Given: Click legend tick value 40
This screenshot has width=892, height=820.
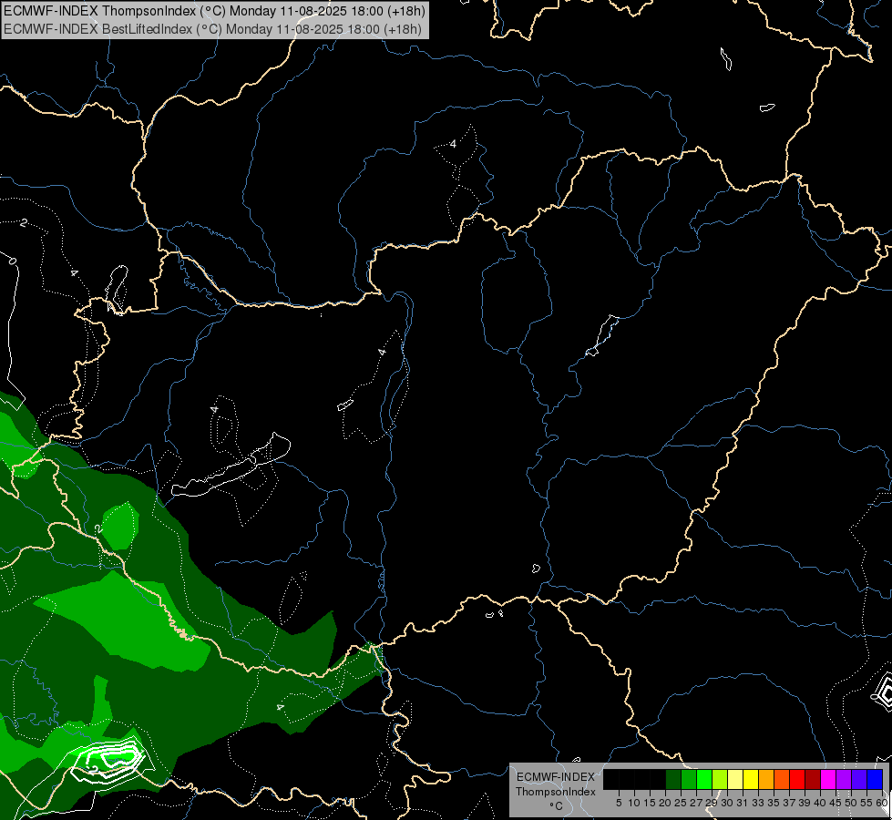Looking at the screenshot, I should (x=820, y=803).
